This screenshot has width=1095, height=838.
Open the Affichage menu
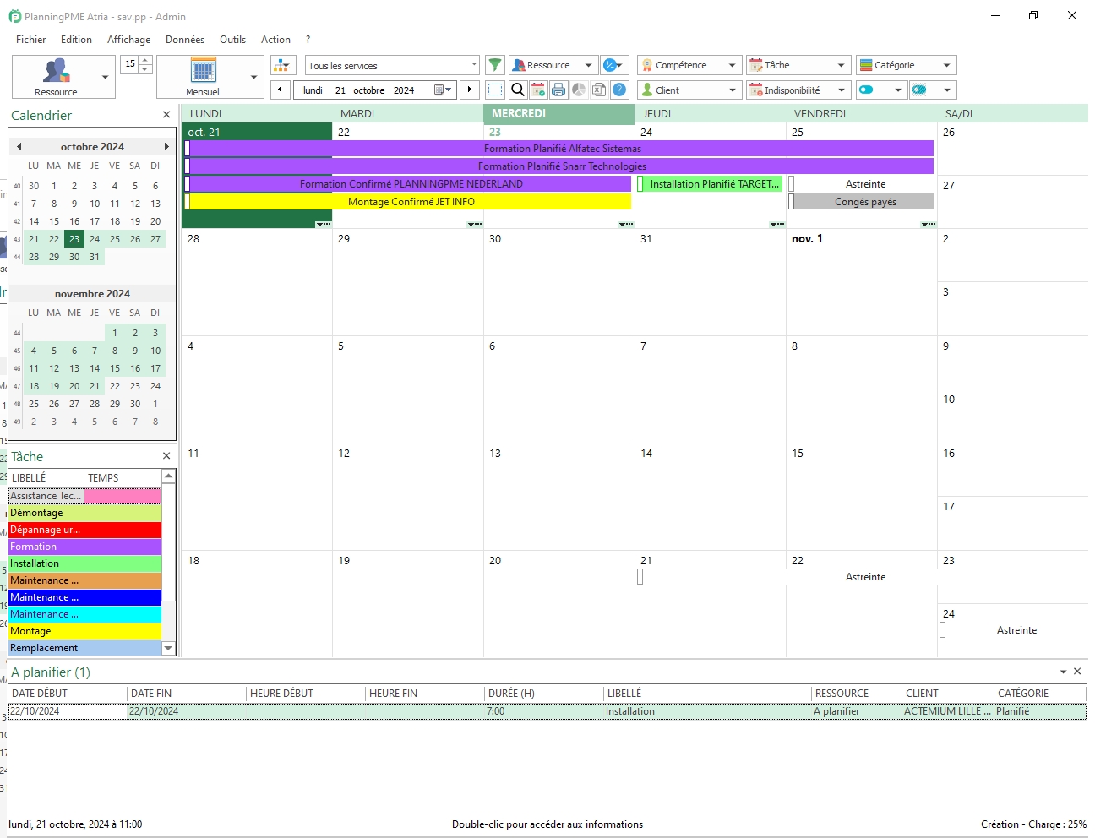coord(128,39)
